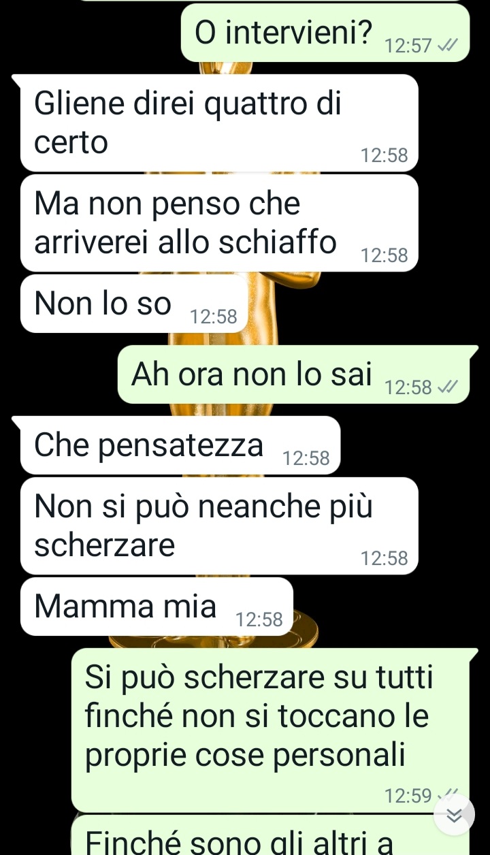490x855 pixels.
Task: Tap the 12:59 timestamp on the last full message
Action: click(x=408, y=795)
